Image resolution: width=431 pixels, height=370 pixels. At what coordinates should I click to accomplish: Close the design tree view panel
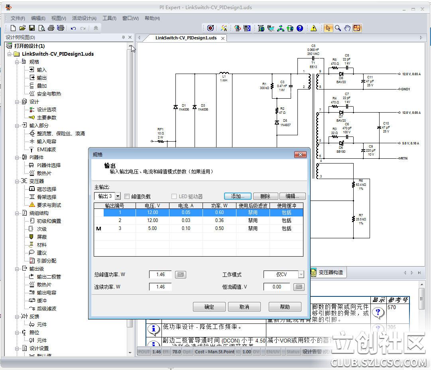click(130, 37)
